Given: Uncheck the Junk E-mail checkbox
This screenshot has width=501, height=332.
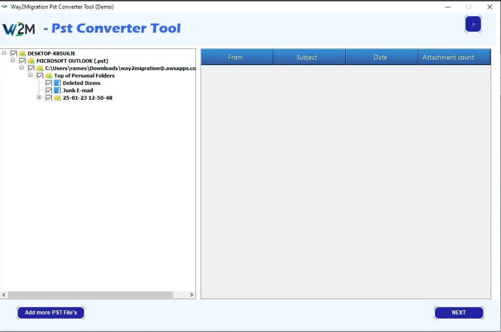Looking at the screenshot, I should click(48, 90).
